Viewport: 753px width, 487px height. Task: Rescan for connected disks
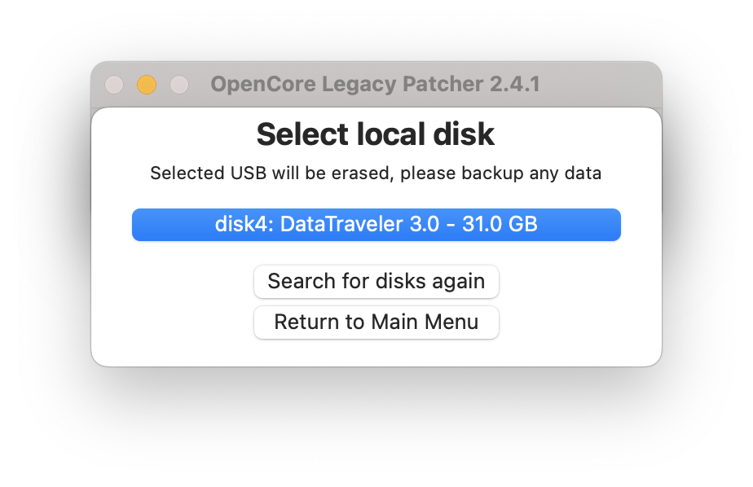376,281
